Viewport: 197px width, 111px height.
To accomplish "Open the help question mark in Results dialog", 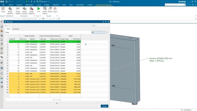I will point(106,22).
